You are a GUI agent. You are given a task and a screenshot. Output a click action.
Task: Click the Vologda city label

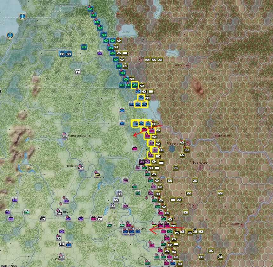pos(181,66)
